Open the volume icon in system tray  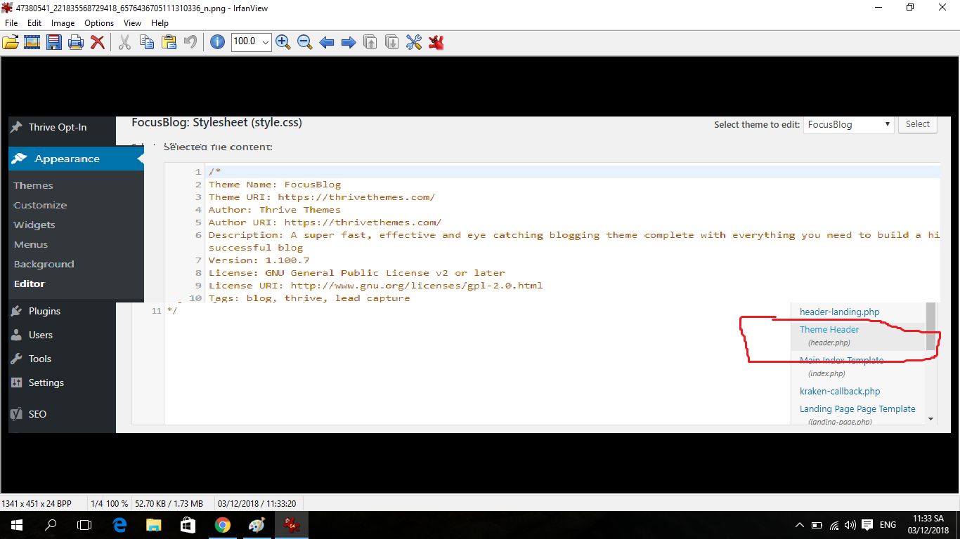click(850, 525)
